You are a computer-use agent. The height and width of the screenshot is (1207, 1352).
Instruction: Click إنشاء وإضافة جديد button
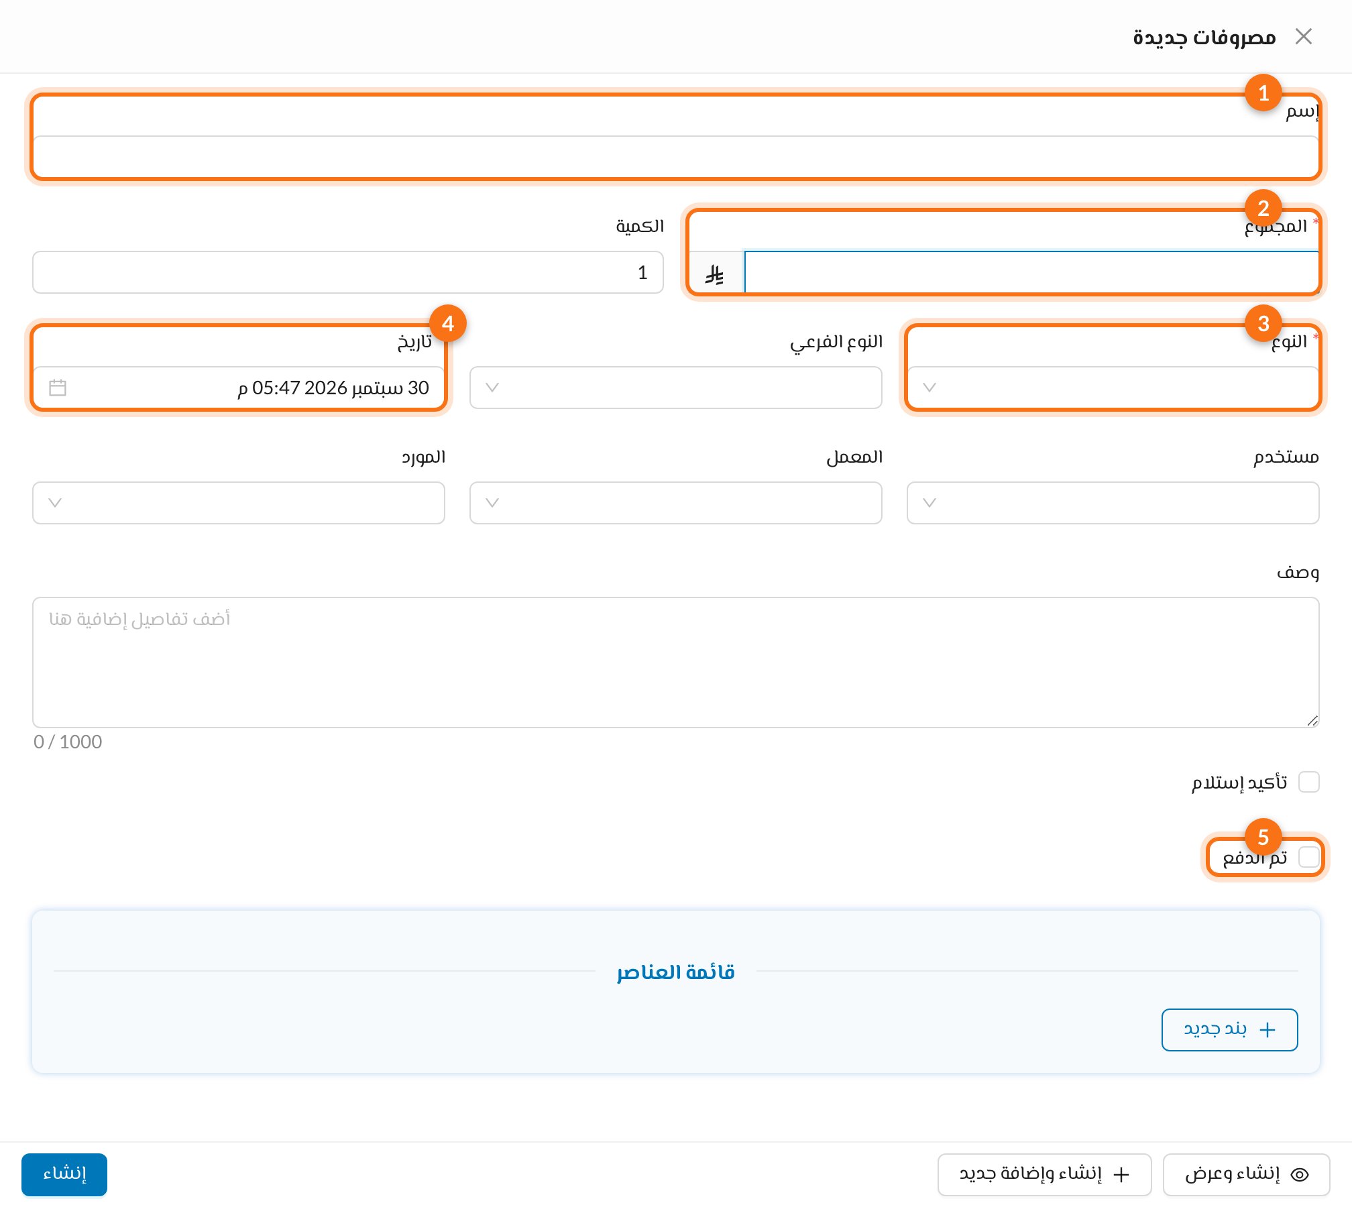(1045, 1174)
